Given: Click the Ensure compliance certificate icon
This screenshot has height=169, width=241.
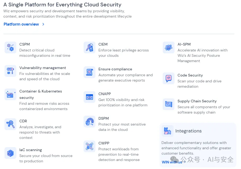Looking at the screenshot, I should [90, 72].
